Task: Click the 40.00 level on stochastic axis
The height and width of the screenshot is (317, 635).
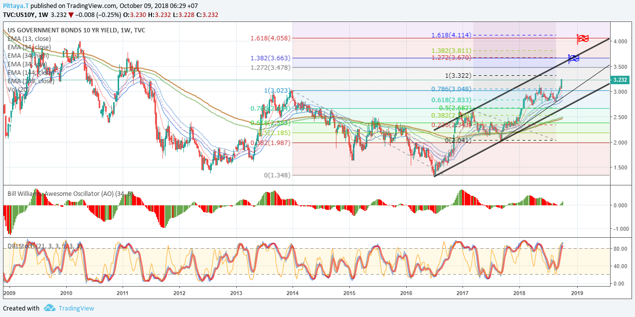Action: pos(621,266)
